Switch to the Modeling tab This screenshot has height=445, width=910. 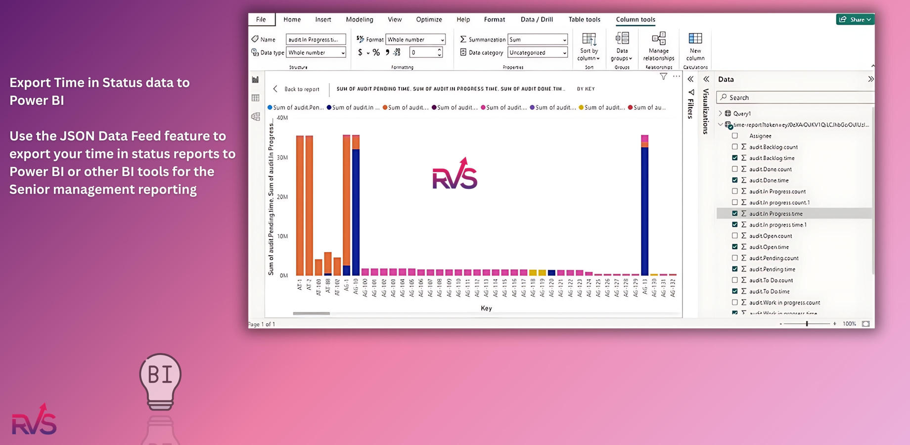pyautogui.click(x=360, y=19)
